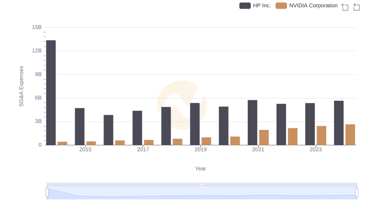Screen dimensions: 365x210
Task: Click the NVIDIA bar for 2023
Action: (322, 136)
